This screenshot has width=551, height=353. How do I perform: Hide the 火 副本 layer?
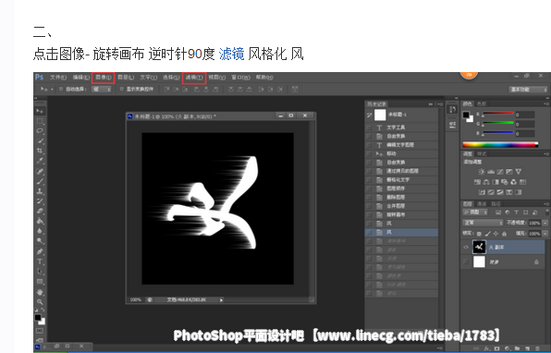click(x=466, y=248)
